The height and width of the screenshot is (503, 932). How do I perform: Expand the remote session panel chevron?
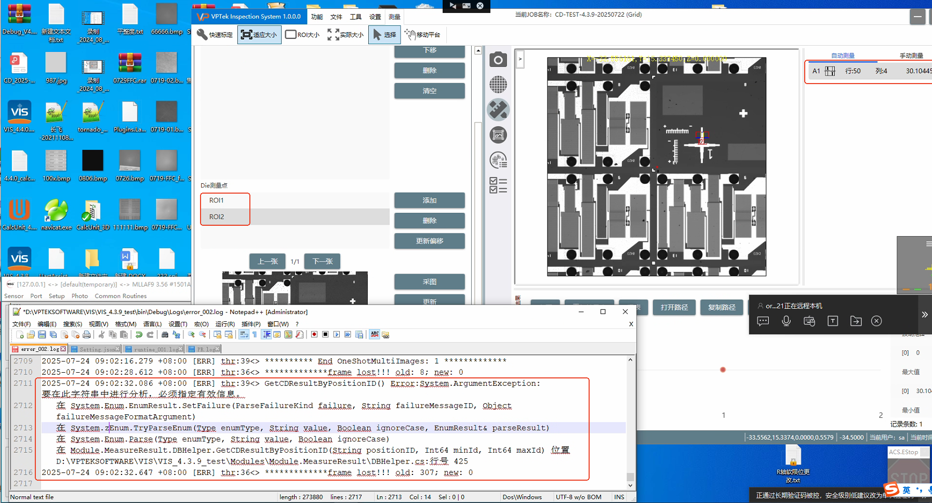pyautogui.click(x=924, y=315)
